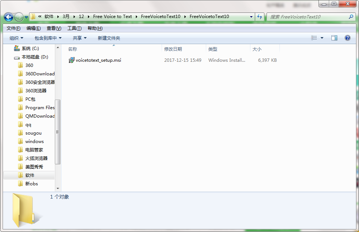Select the highlighted 软件 tree folder
Screen dimensions: 359x232
coord(30,175)
